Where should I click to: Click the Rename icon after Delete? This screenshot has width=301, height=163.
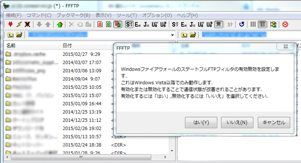(x=80, y=24)
